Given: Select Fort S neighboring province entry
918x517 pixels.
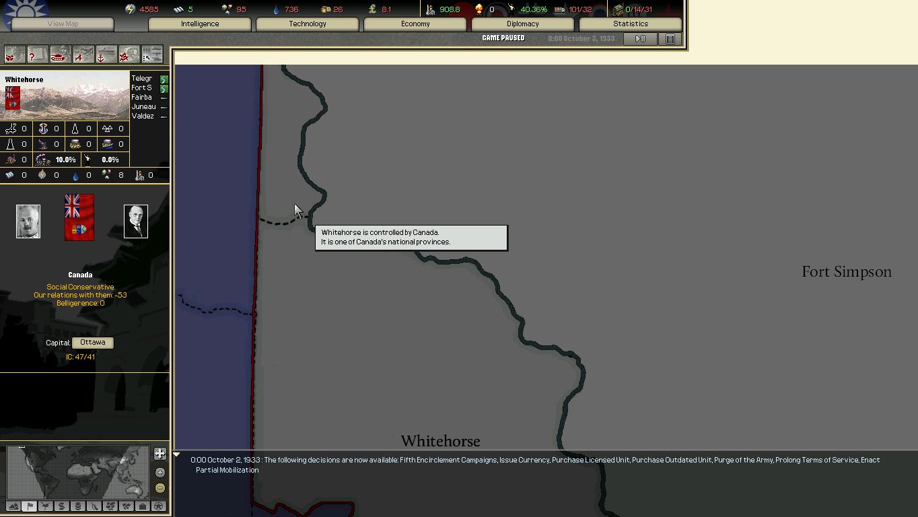Looking at the screenshot, I should pos(142,88).
